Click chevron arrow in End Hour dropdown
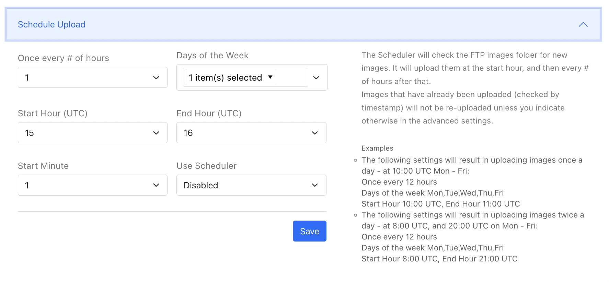Screen dimensions: 609x282 coord(315,133)
